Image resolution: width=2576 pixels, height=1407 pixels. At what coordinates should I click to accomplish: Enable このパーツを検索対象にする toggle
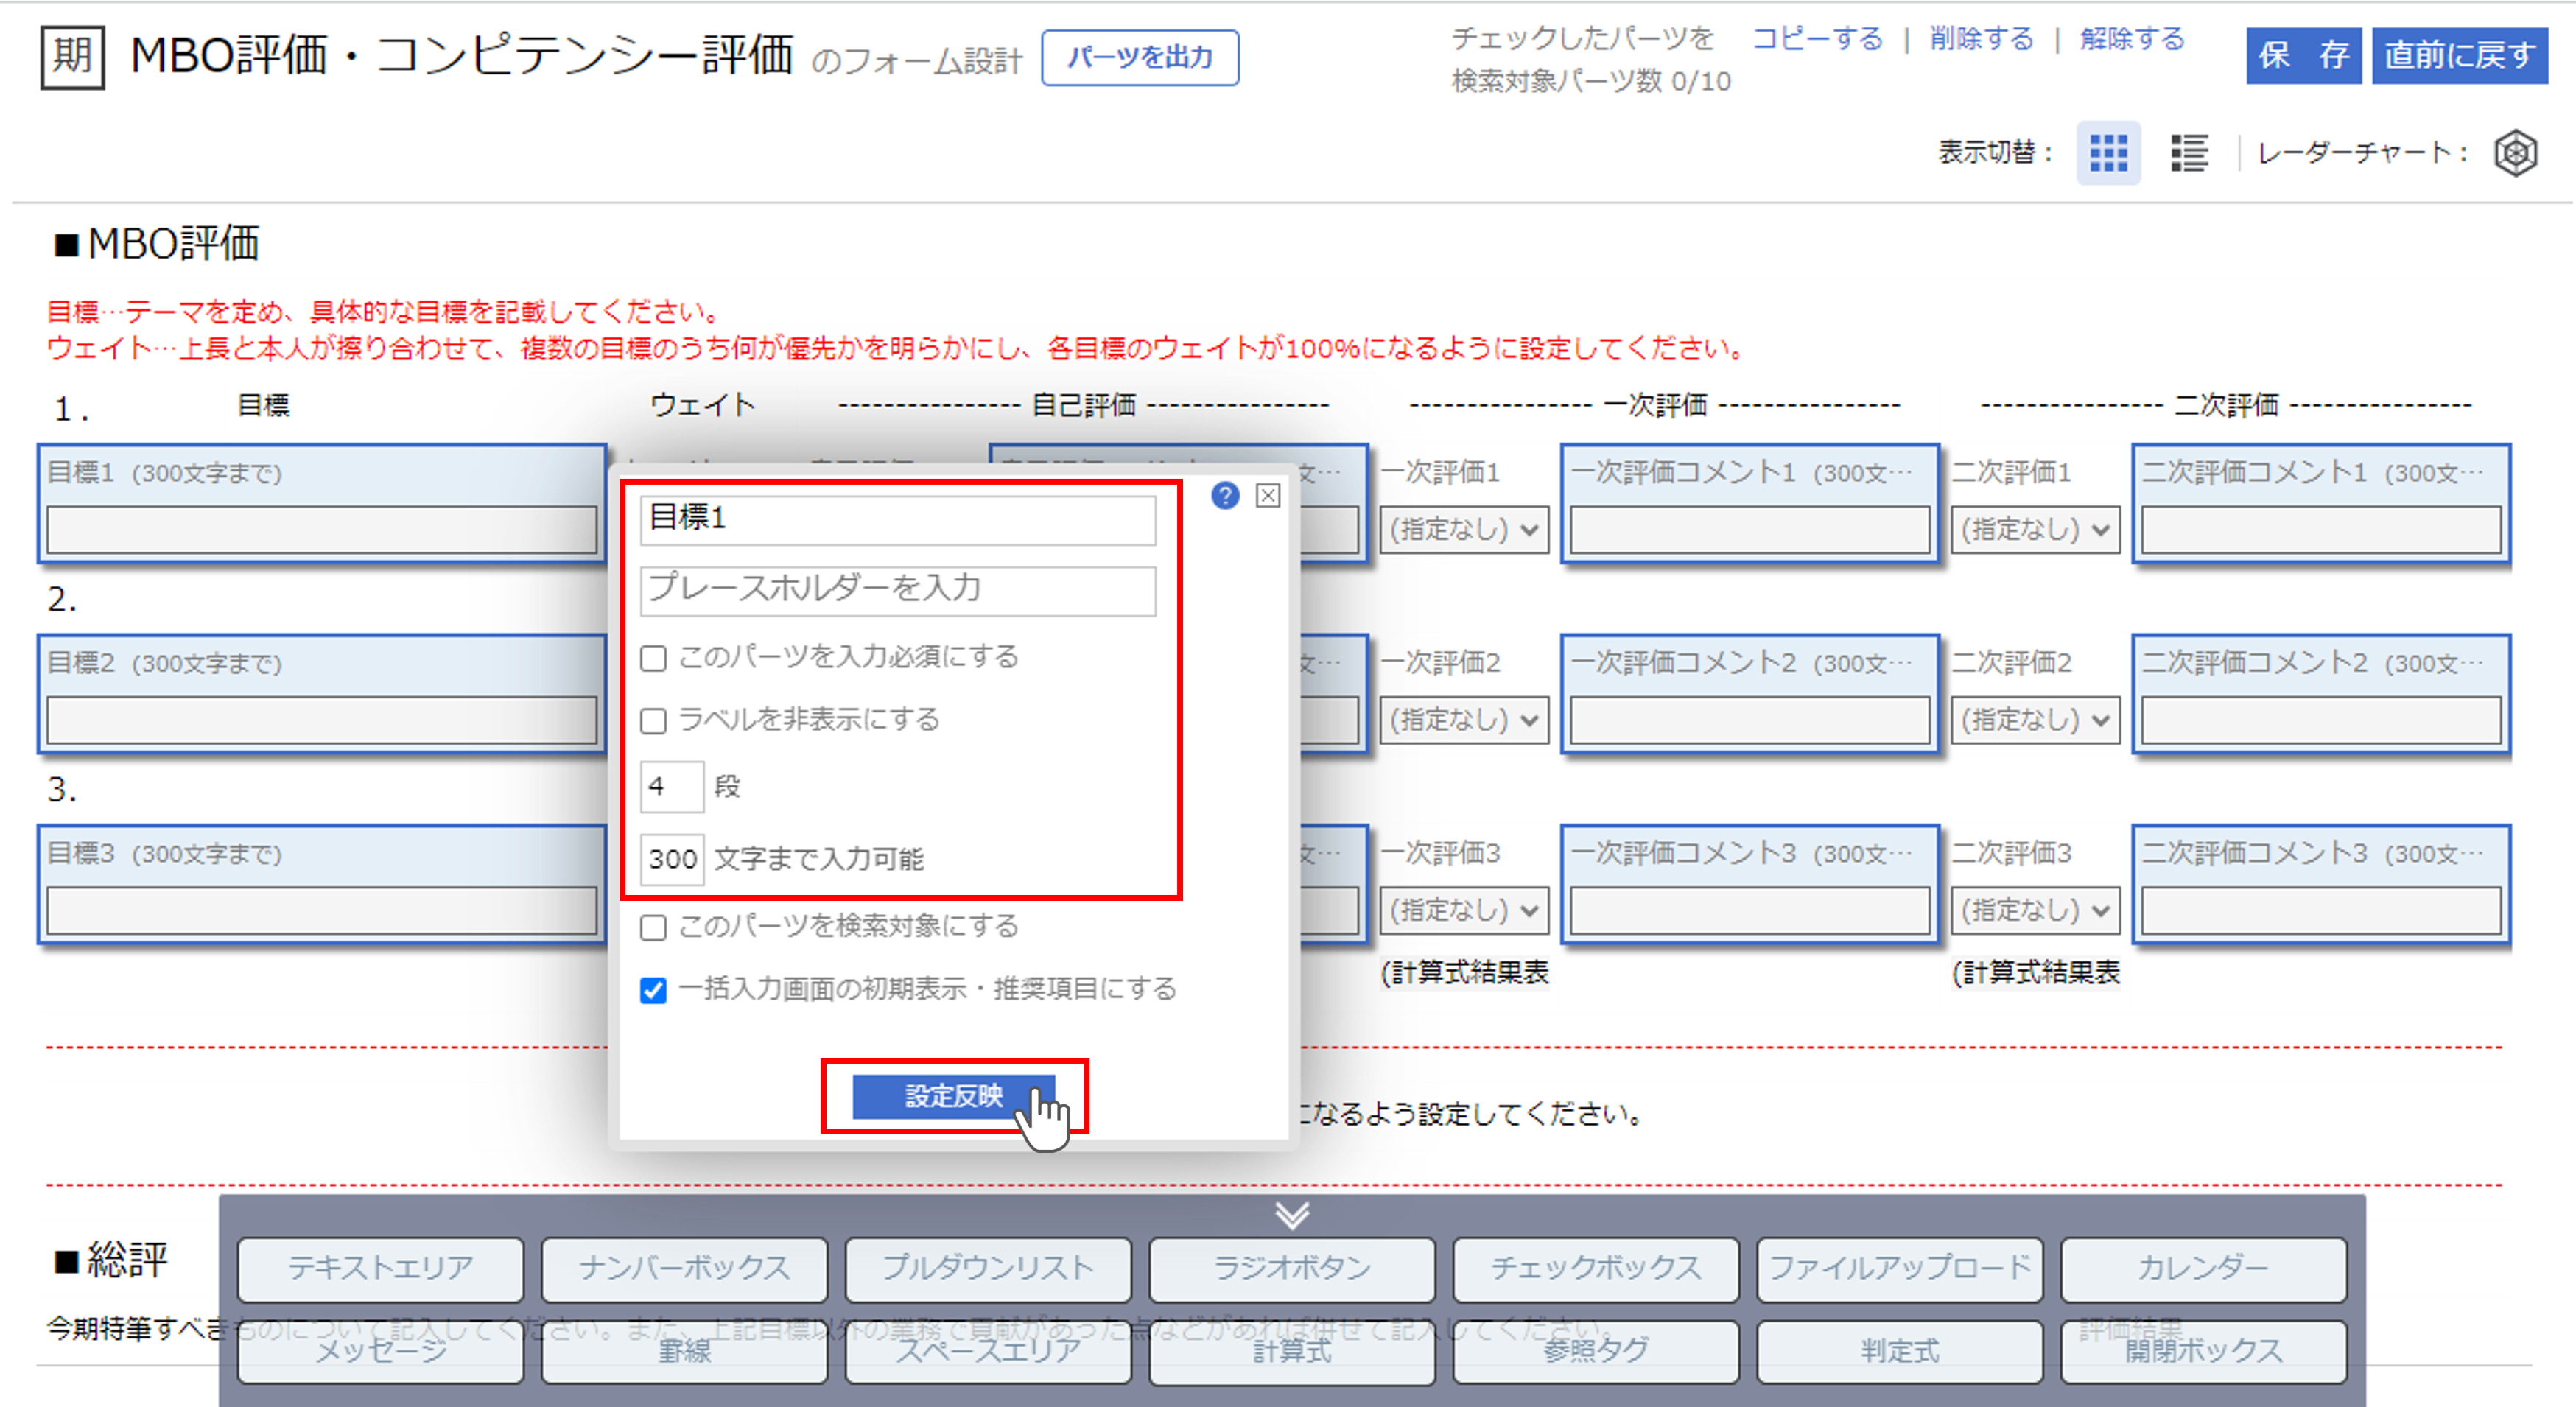coord(654,927)
